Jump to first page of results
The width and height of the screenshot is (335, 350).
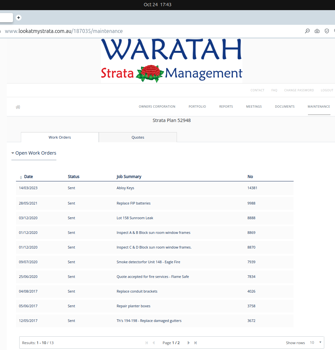(147, 343)
